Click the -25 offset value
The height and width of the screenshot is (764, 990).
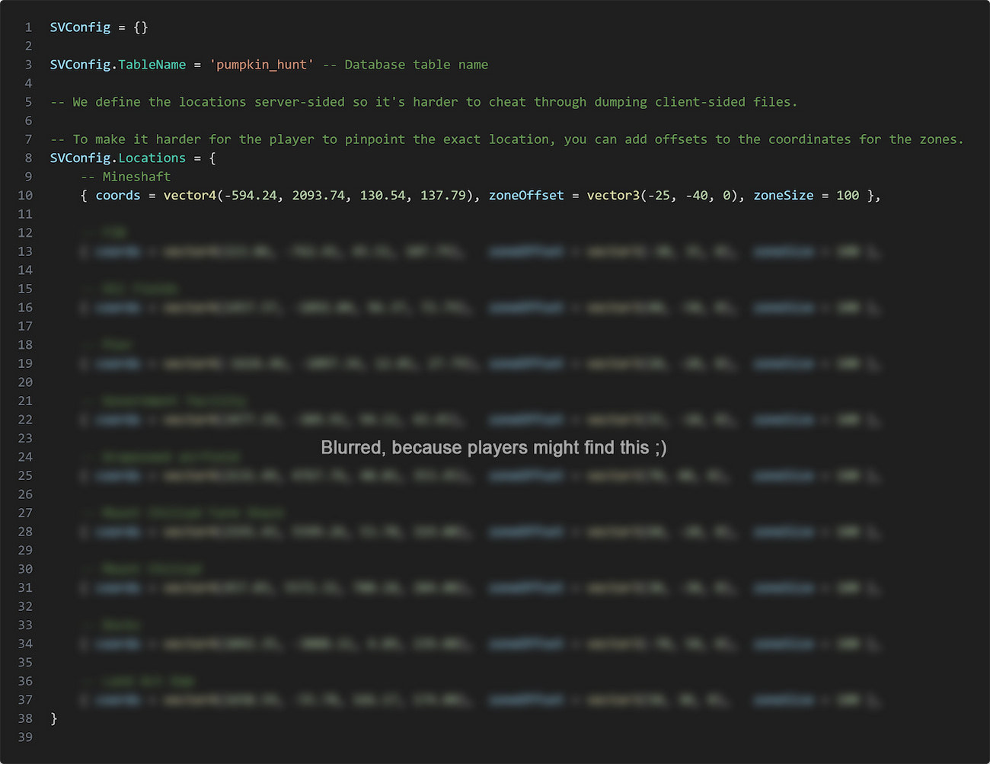click(x=659, y=196)
